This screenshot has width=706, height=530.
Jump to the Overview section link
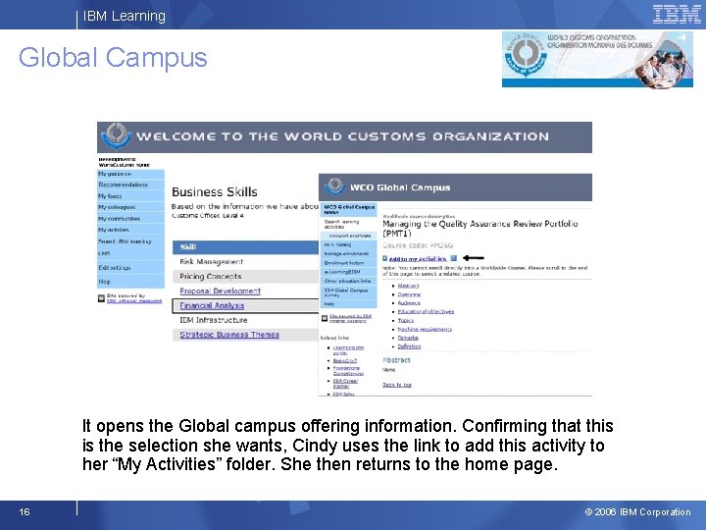(x=409, y=294)
